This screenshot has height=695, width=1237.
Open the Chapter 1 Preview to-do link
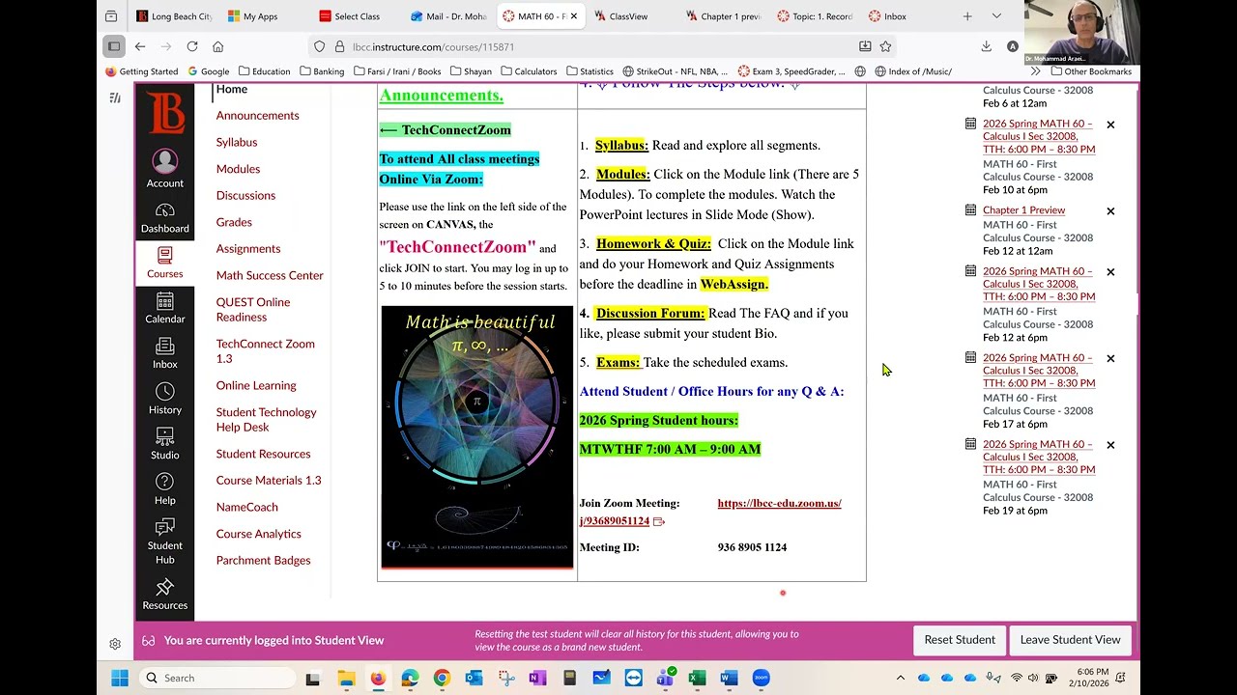tap(1023, 210)
